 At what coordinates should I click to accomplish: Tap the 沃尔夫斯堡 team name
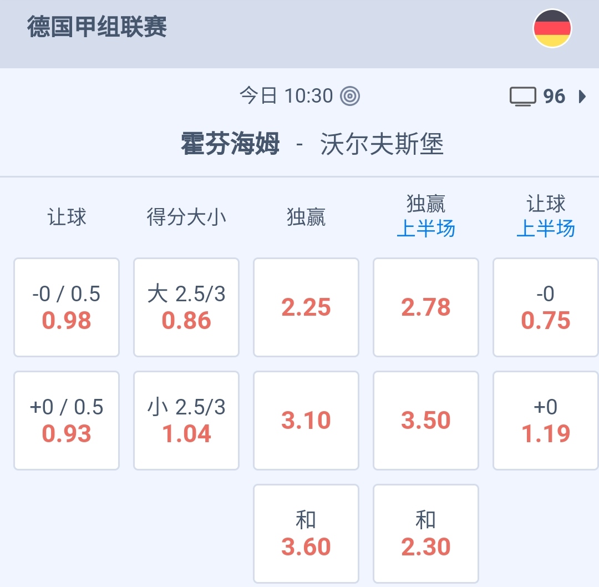(382, 145)
